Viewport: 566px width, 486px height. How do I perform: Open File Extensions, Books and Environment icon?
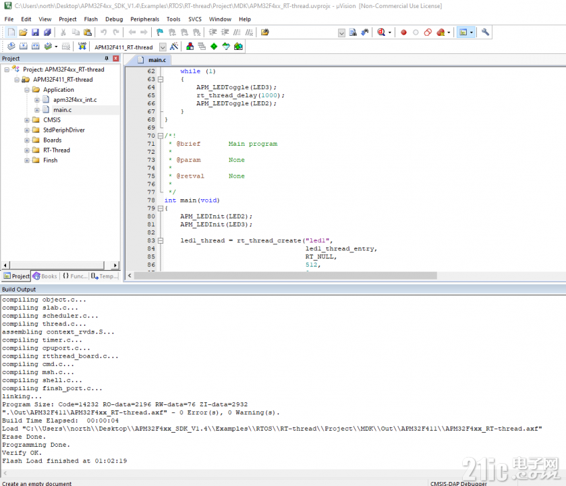tap(190, 46)
